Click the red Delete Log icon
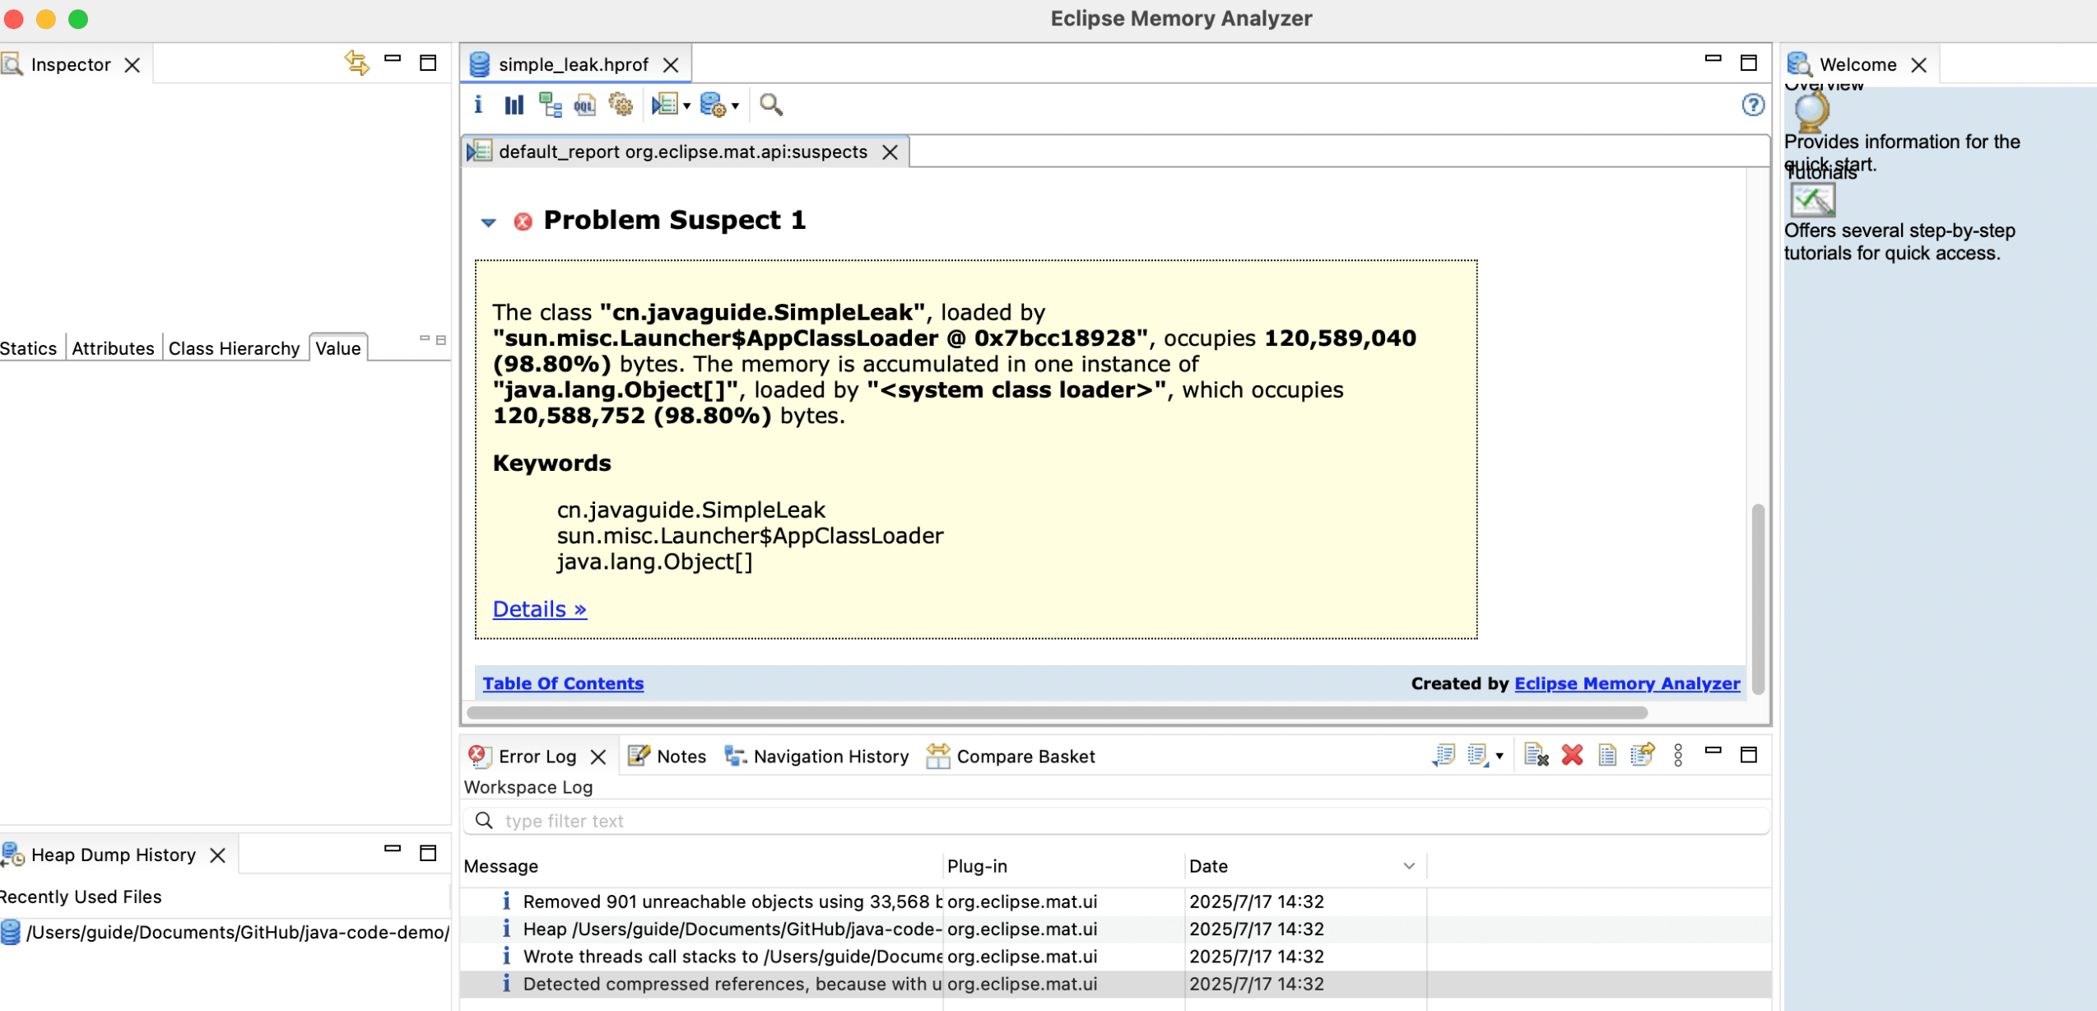Screen dimensions: 2097x1011 [x=1572, y=755]
